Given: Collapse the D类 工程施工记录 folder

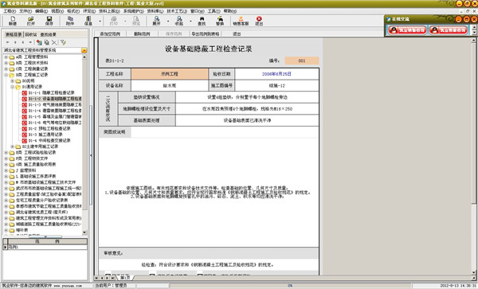Looking at the screenshot, I should [6, 75].
